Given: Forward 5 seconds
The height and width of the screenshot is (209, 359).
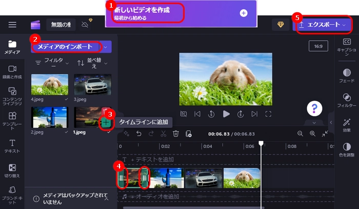Looking at the screenshot, I should coord(240,114).
